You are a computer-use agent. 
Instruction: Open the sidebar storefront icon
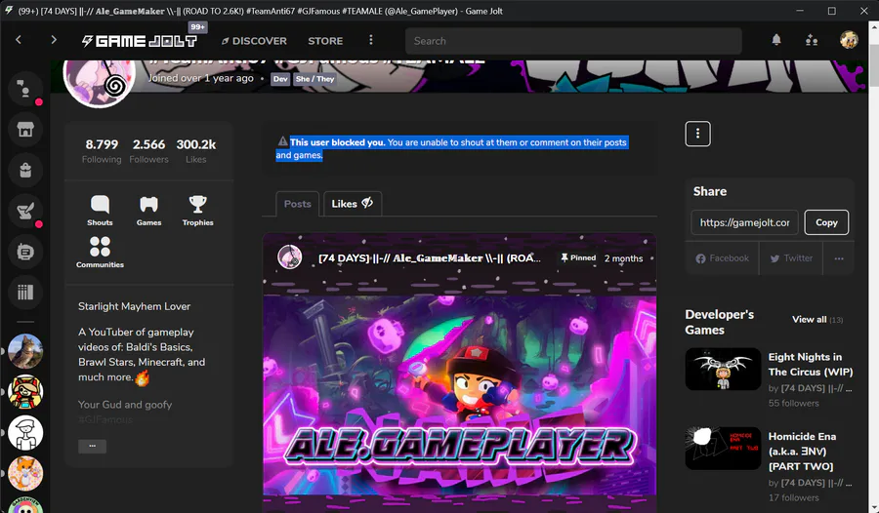click(25, 130)
